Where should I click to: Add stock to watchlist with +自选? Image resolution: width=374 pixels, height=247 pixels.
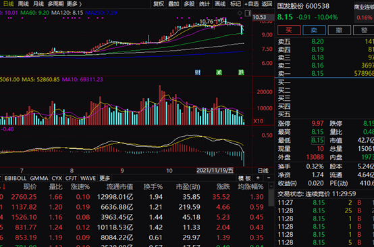[252, 4]
